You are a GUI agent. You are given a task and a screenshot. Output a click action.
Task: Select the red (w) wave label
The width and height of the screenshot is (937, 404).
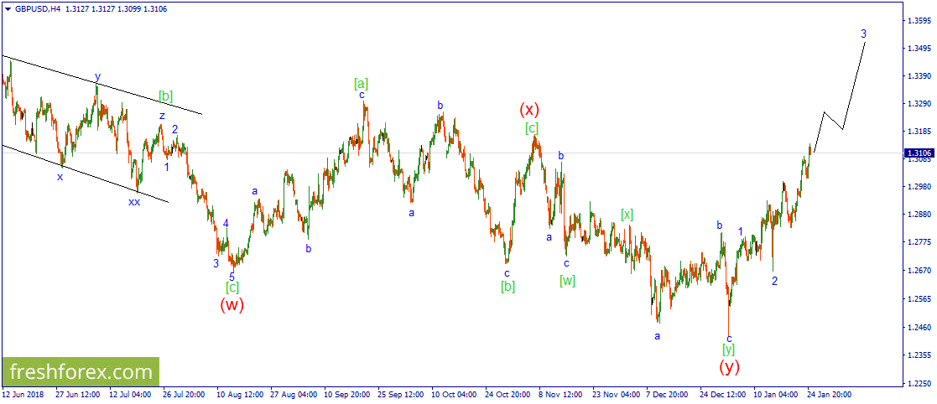tap(232, 305)
